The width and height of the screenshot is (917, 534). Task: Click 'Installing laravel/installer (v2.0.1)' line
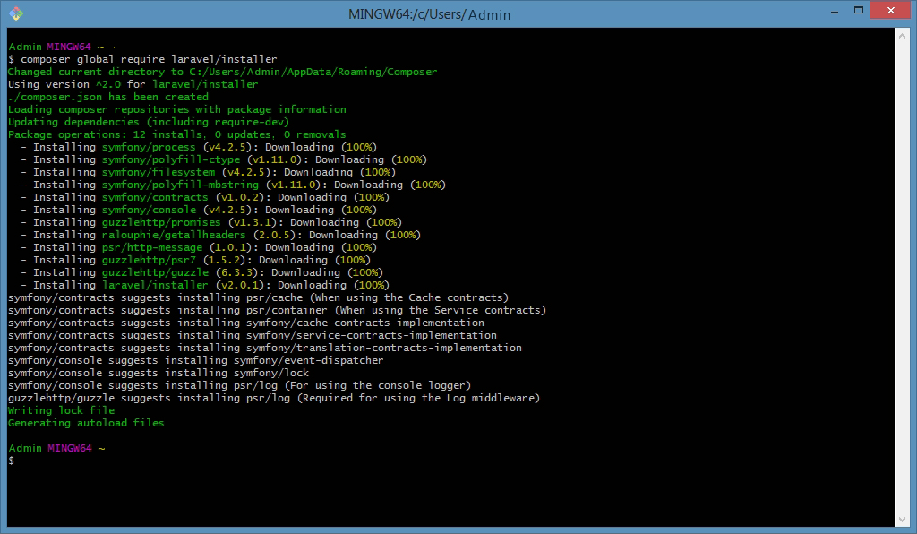[205, 286]
